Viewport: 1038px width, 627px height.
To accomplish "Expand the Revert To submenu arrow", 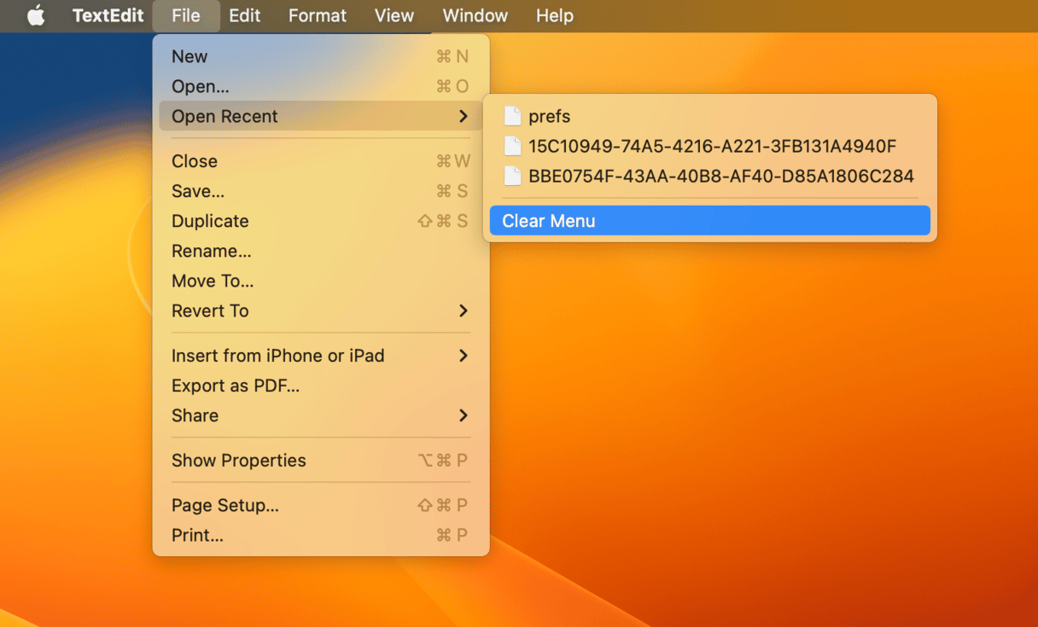I will [464, 311].
